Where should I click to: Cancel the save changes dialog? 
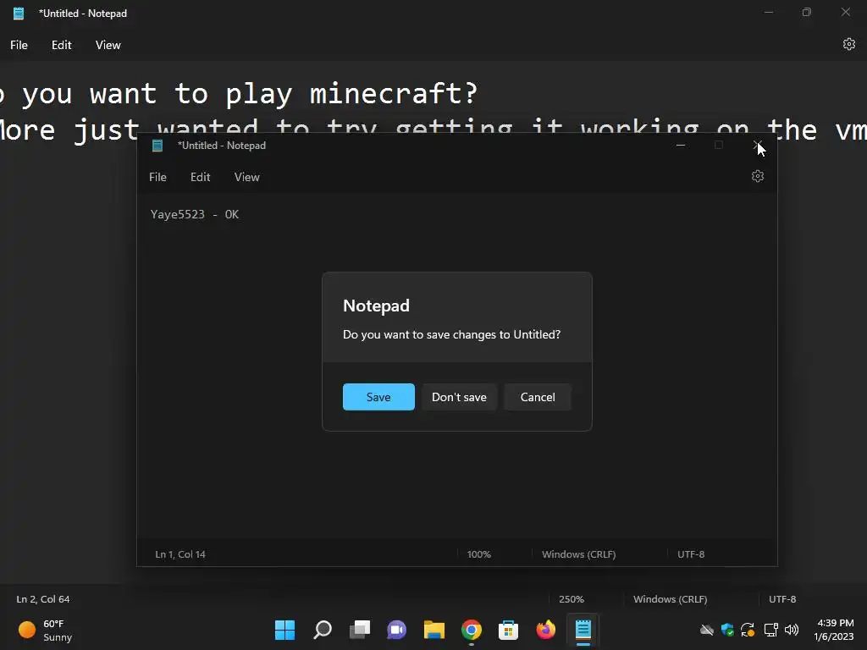click(x=538, y=397)
